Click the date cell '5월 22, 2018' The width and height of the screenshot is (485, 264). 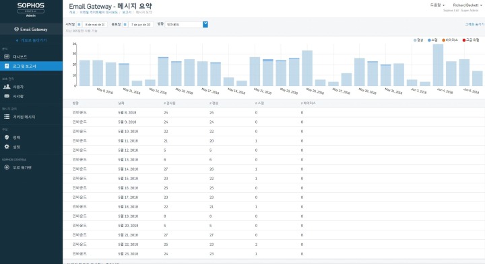[128, 245]
